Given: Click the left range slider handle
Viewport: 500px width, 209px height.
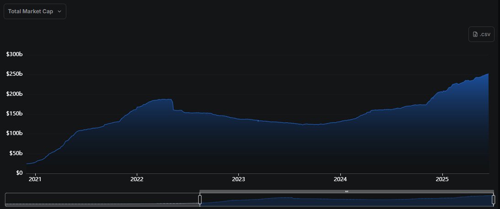Looking at the screenshot, I should 200,200.
